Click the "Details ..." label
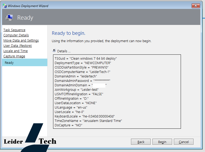Image resolution: width=205 pixels, height=152 pixels. pos(64,51)
